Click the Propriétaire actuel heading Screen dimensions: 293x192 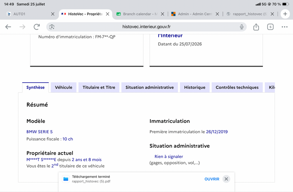coord(50,153)
